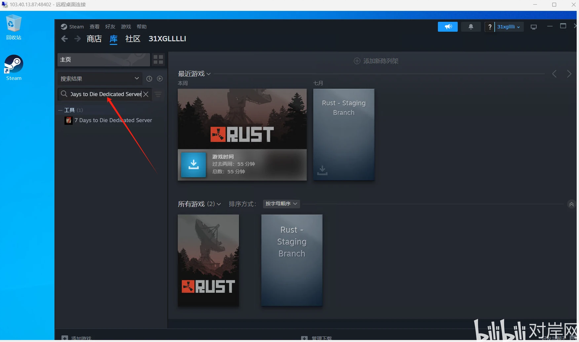Click the question mark help icon
Screen dimensions: 579x342
(x=490, y=27)
